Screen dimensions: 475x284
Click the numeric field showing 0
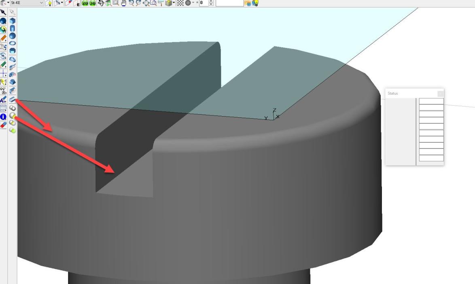tap(204, 3)
